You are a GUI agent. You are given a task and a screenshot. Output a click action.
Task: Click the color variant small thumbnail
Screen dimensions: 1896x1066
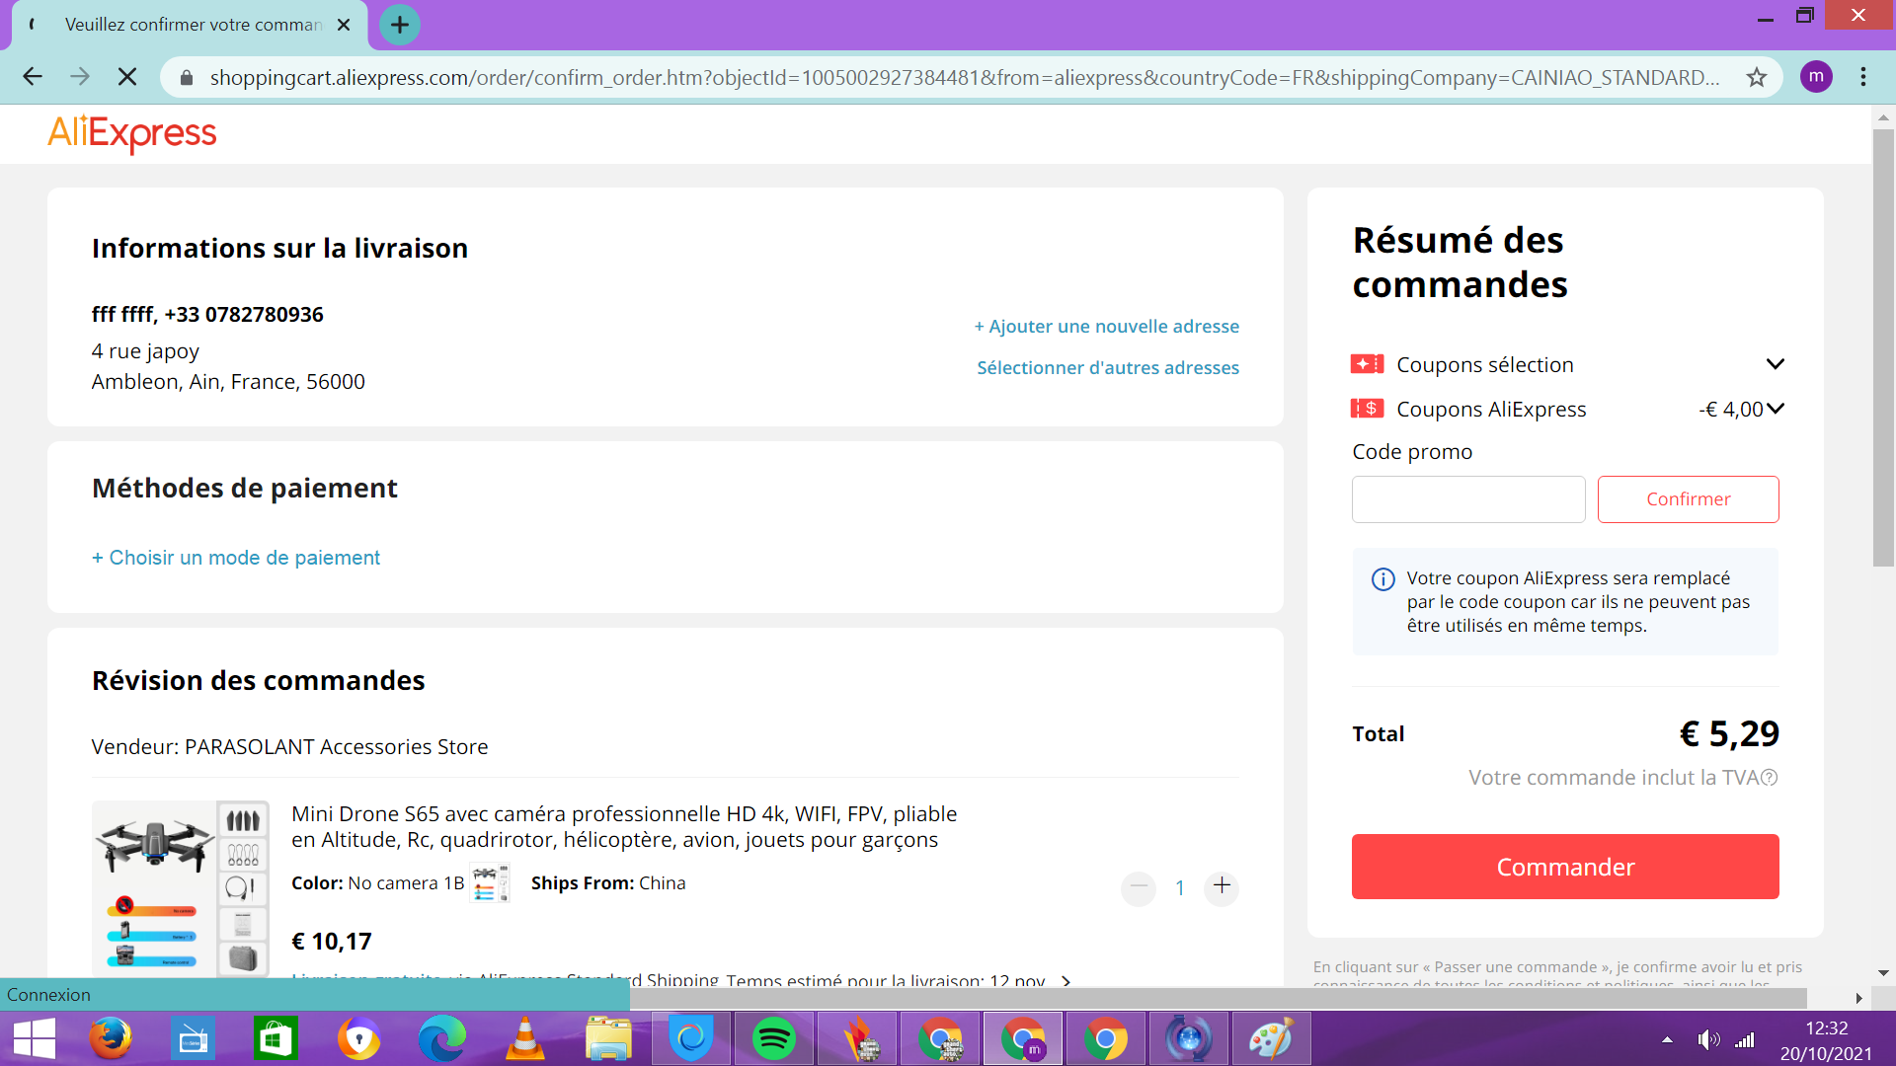tap(490, 883)
